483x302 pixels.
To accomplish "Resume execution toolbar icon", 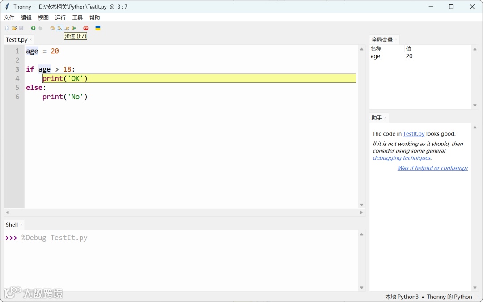I will click(x=74, y=28).
